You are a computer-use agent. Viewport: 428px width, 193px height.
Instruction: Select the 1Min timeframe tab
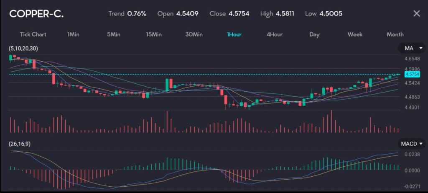[73, 34]
